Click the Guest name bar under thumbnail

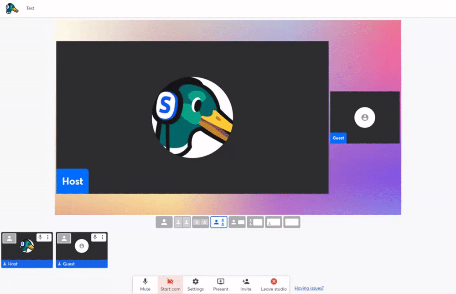point(82,264)
